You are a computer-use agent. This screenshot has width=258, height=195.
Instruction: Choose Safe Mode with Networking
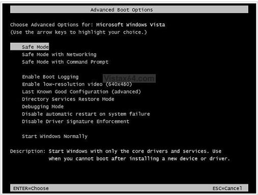pos(59,54)
